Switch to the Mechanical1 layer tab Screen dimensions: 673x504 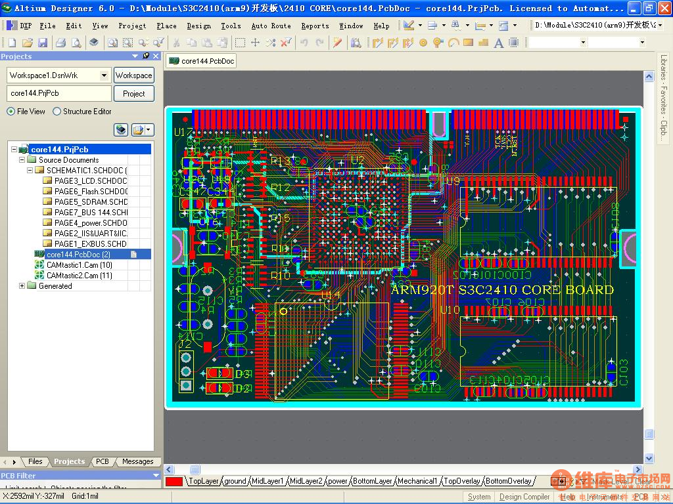(417, 481)
